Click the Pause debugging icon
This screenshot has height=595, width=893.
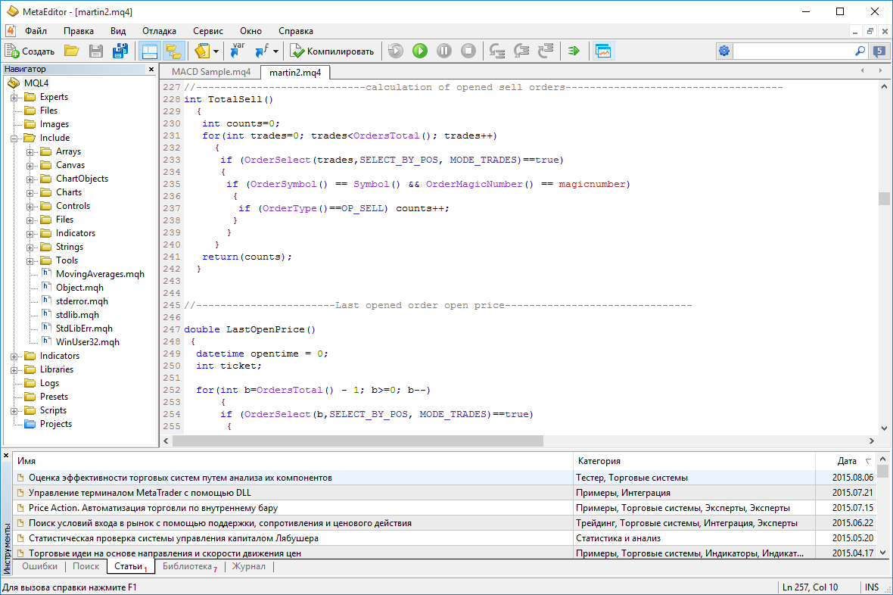444,51
